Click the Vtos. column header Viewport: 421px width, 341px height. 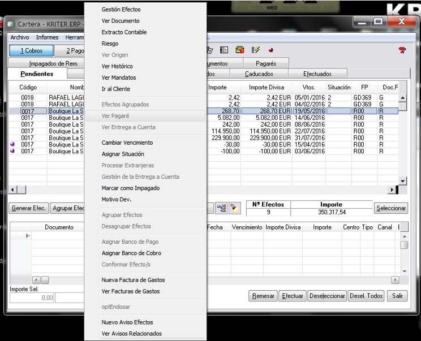(x=309, y=87)
